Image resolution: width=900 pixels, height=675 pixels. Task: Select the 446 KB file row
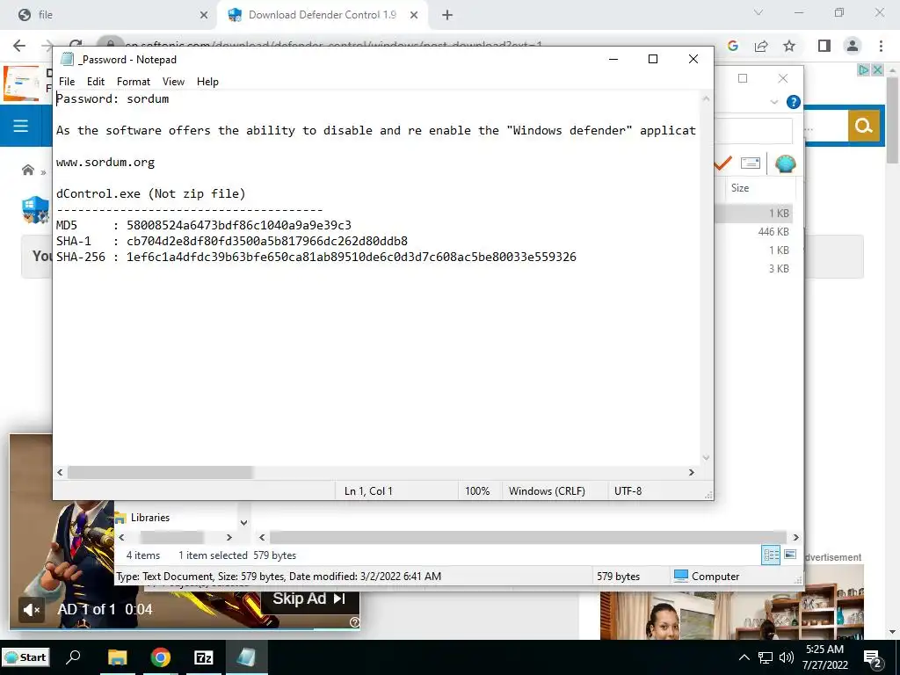point(755,232)
